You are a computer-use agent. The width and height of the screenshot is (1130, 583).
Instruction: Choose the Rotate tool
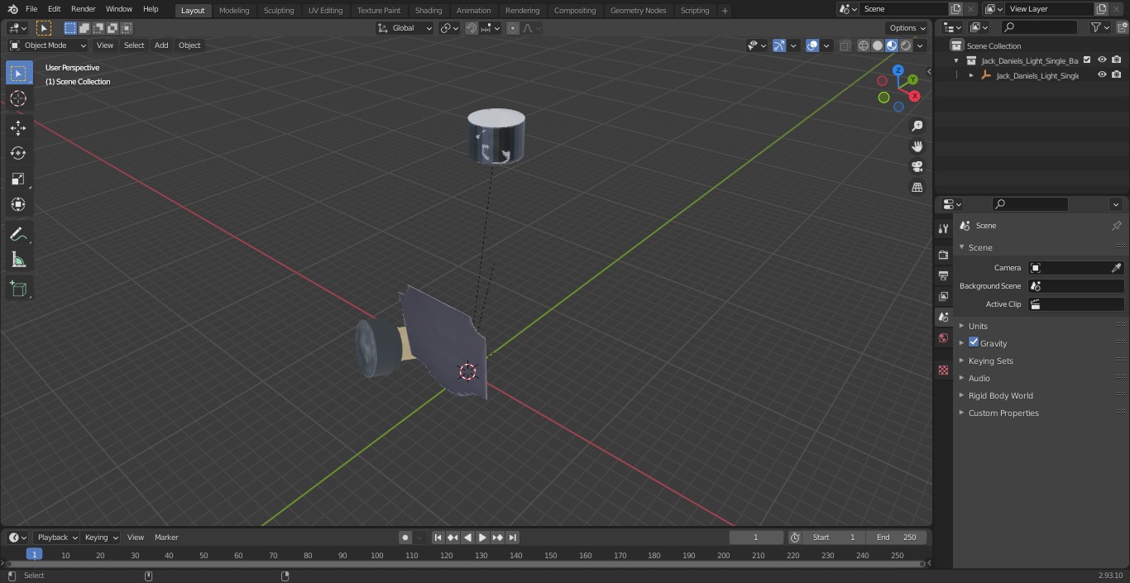tap(18, 153)
